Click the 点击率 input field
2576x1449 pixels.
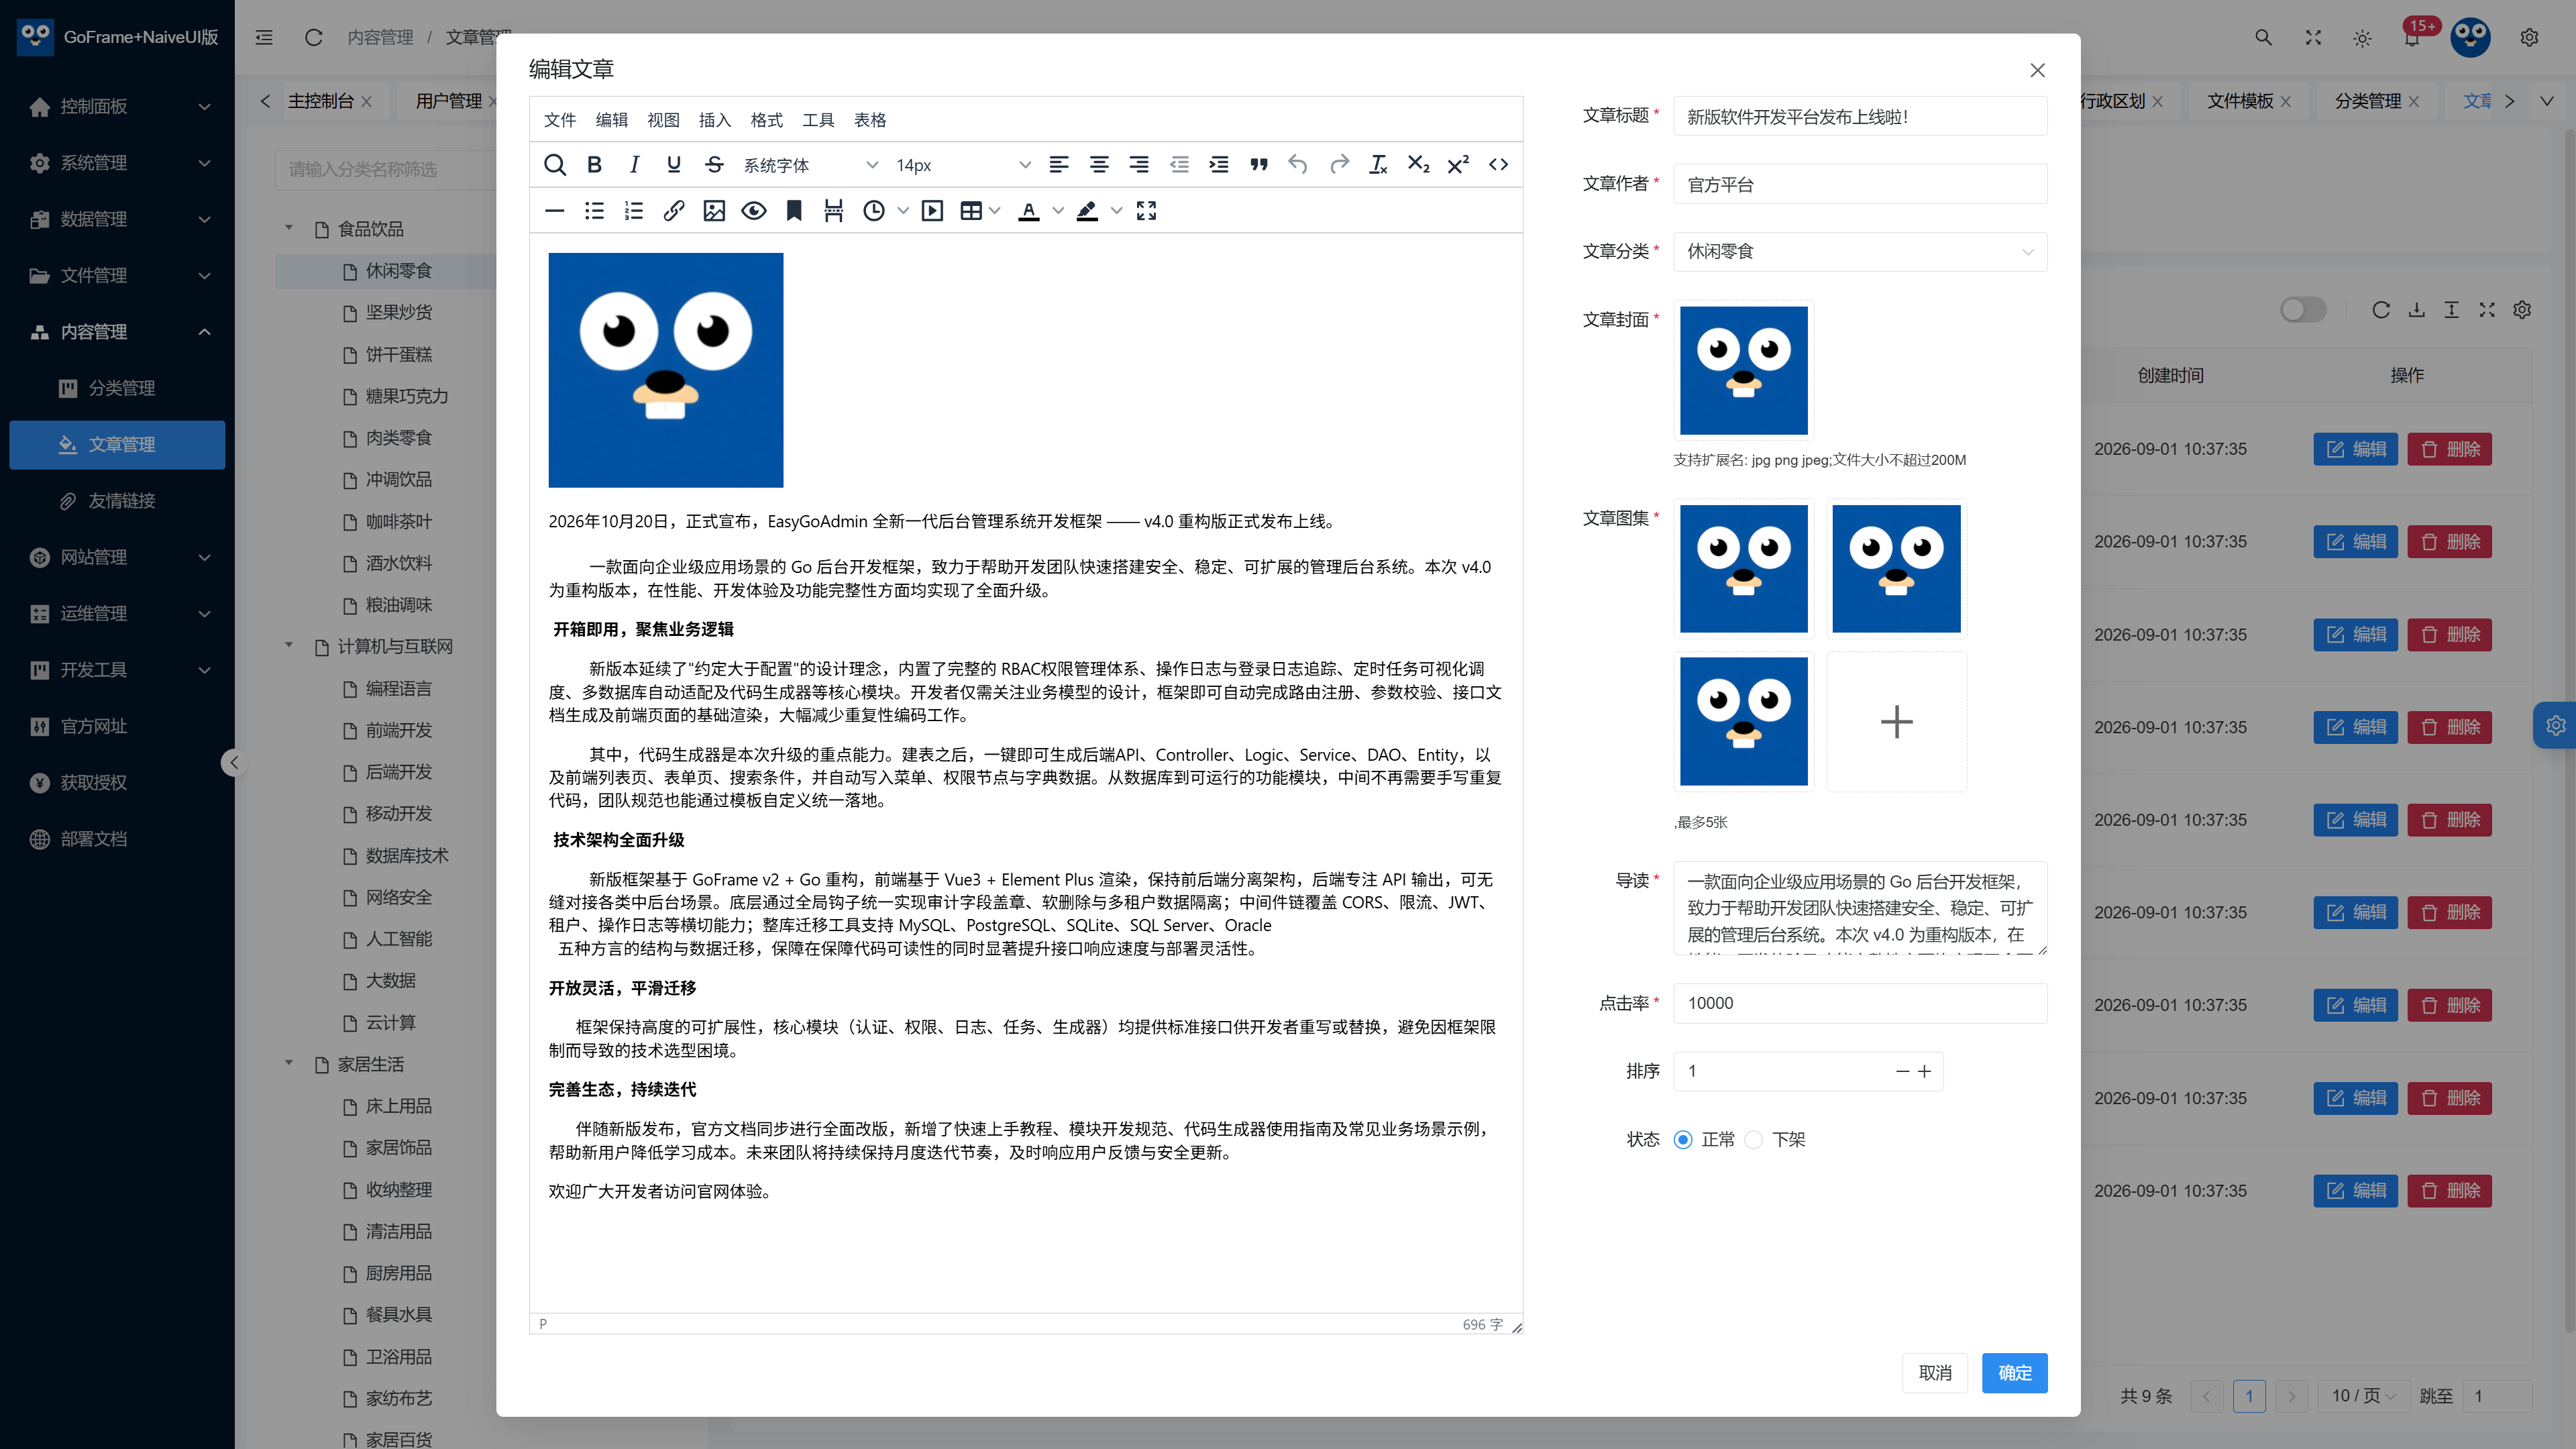[1860, 1003]
